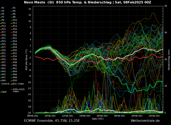Click the Niederschlag (mm) axis title
Screen dimensions: 171x125
click(x=169, y=60)
